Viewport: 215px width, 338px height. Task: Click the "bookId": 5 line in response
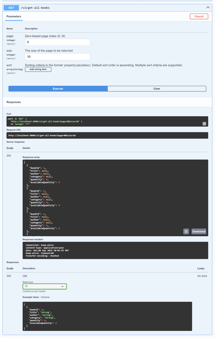(38, 191)
